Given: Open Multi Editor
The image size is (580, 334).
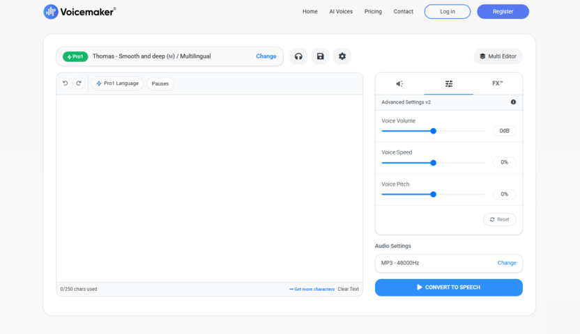Looking at the screenshot, I should coord(498,56).
